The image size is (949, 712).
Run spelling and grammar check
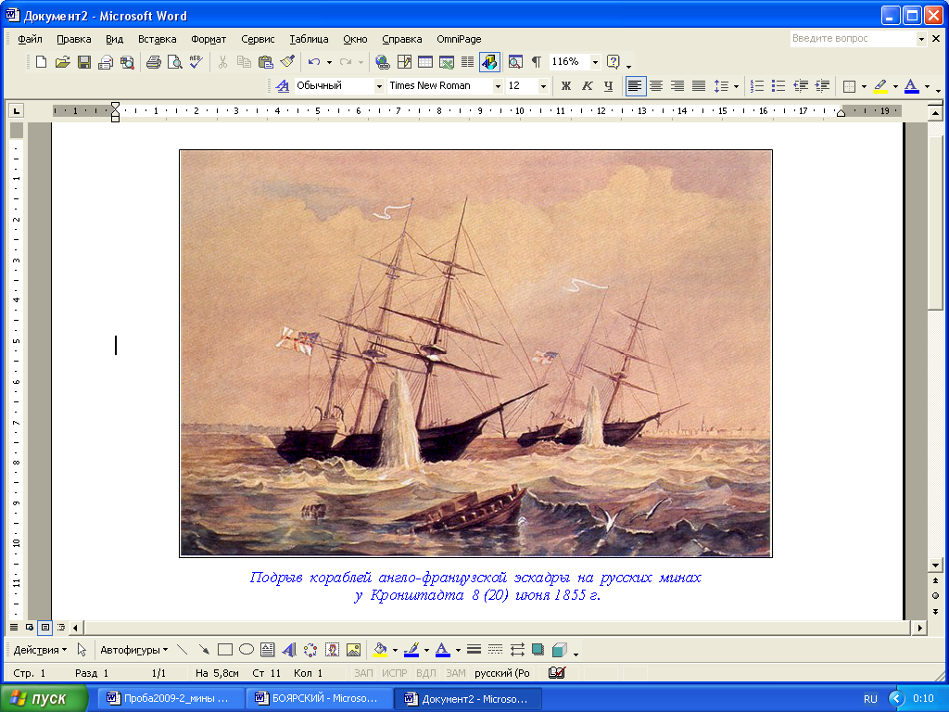pos(196,62)
